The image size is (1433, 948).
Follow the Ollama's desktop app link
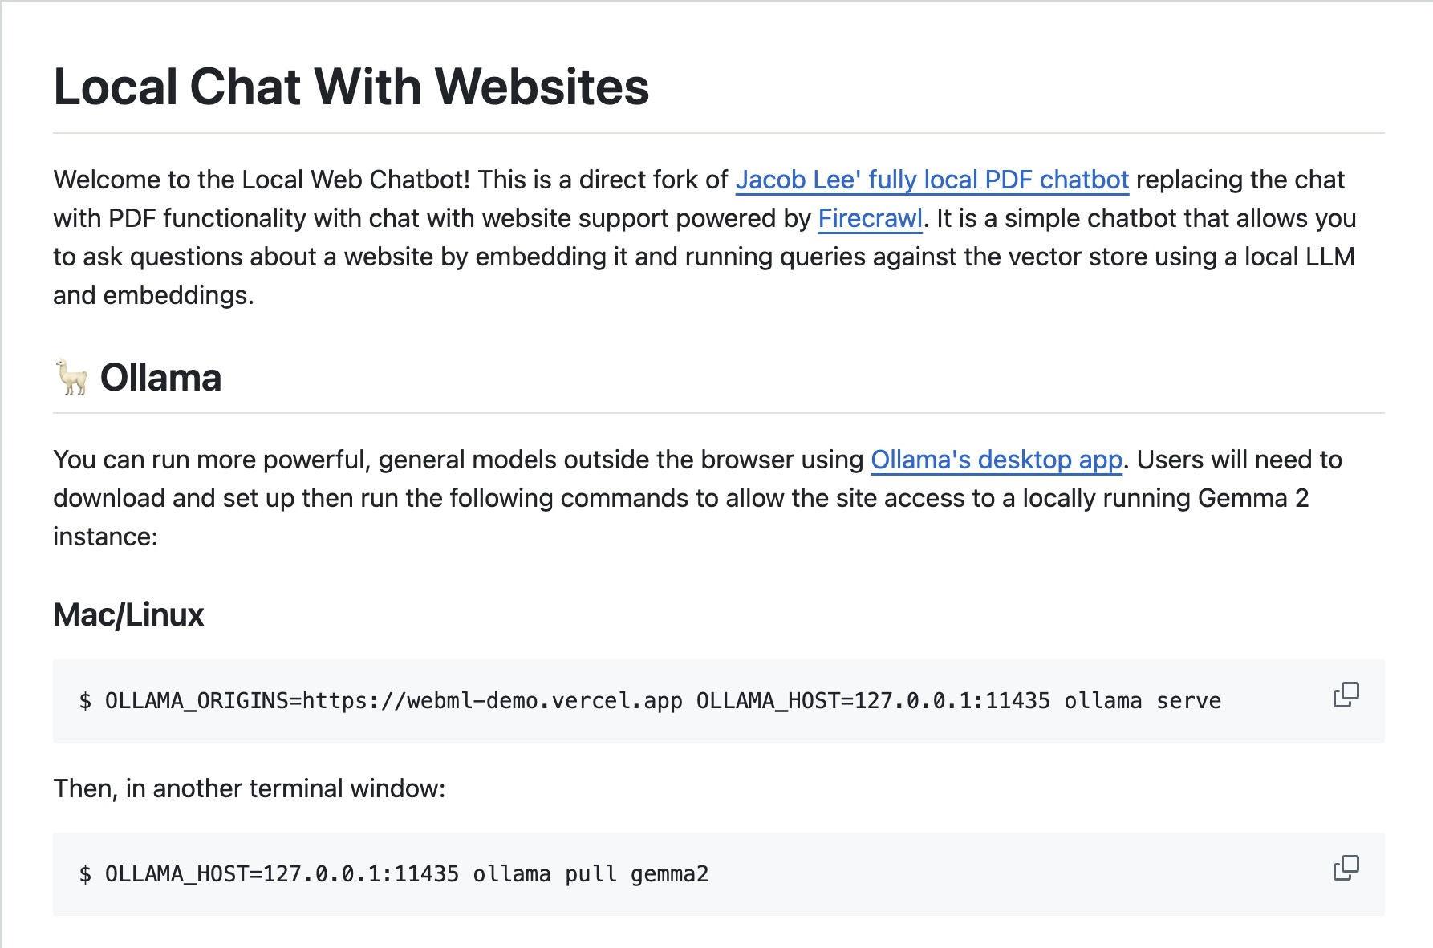[x=996, y=460]
